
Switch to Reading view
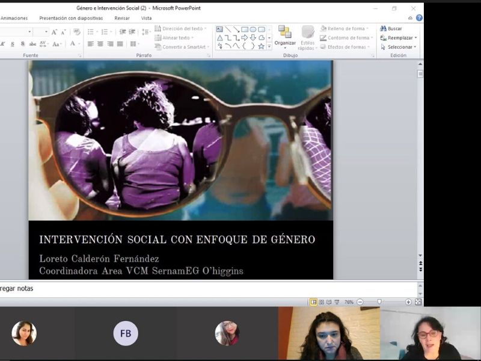coord(329,302)
